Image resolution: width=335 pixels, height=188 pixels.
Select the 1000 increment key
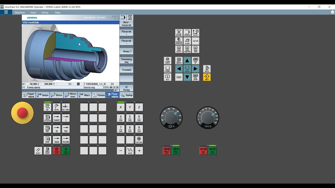[x=57, y=140]
